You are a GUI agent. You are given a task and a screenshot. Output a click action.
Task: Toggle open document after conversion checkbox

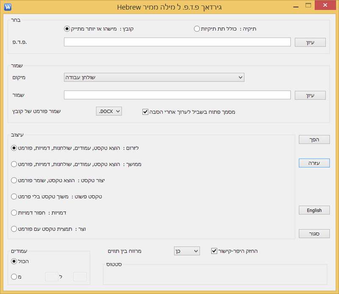click(145, 112)
